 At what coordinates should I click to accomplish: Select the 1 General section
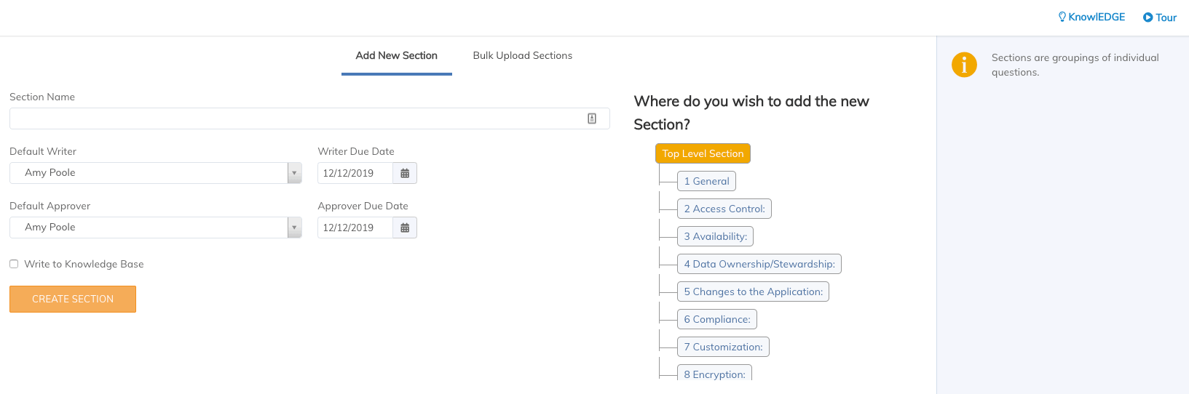(x=706, y=181)
